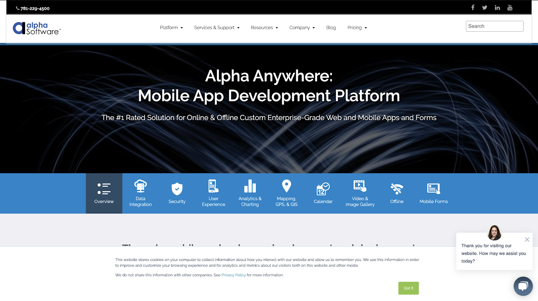538x301 pixels.
Task: Switch to the Analytics & Charting label
Action: click(250, 201)
